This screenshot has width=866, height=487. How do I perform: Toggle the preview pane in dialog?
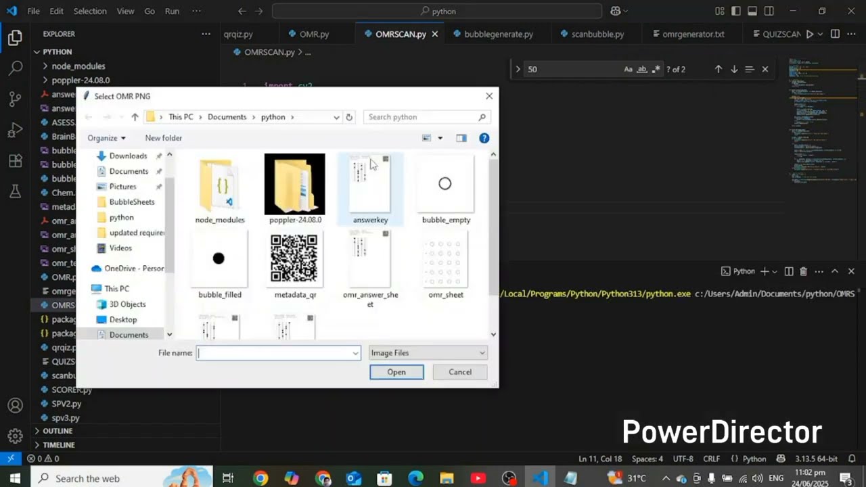point(461,138)
